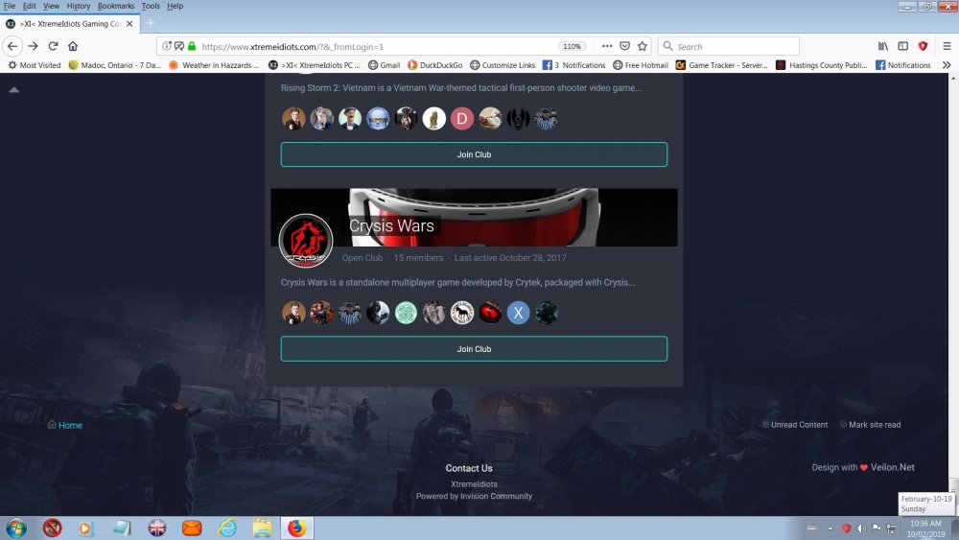Image resolution: width=959 pixels, height=540 pixels.
Task: Click the volume icon in the system tray
Action: pos(861,528)
